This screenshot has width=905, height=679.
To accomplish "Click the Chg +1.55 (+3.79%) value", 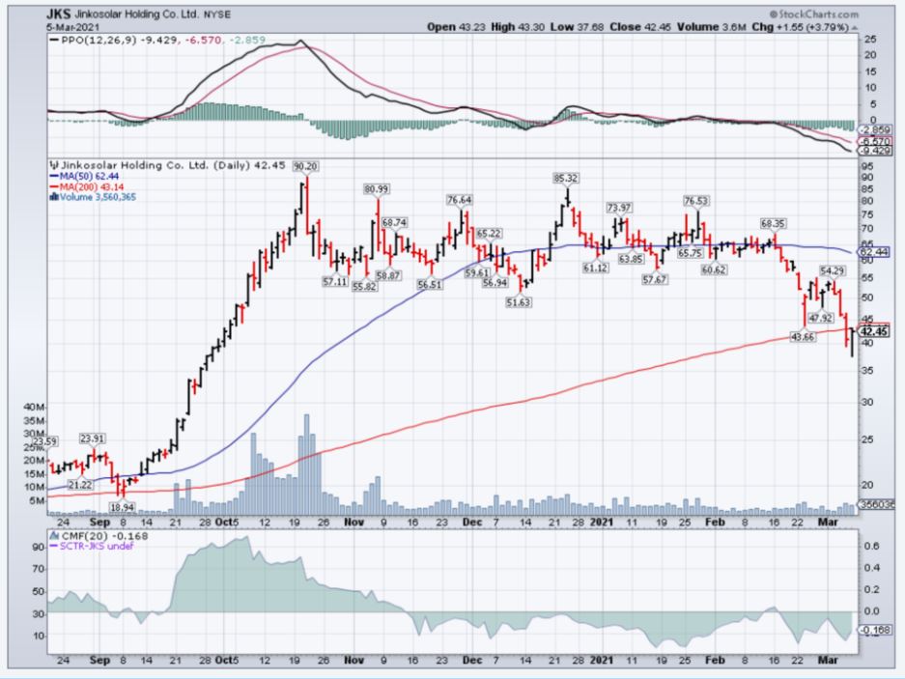I will pos(800,27).
